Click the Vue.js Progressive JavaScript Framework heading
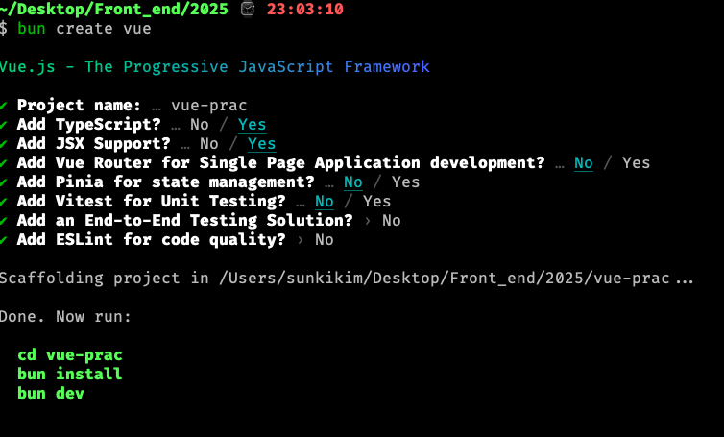 tap(215, 66)
